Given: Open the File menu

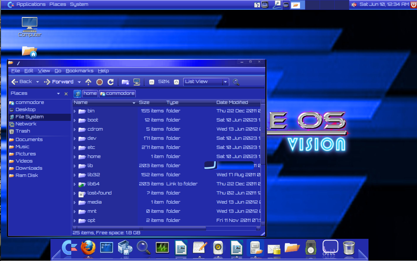Looking at the screenshot, I should coord(16,71).
